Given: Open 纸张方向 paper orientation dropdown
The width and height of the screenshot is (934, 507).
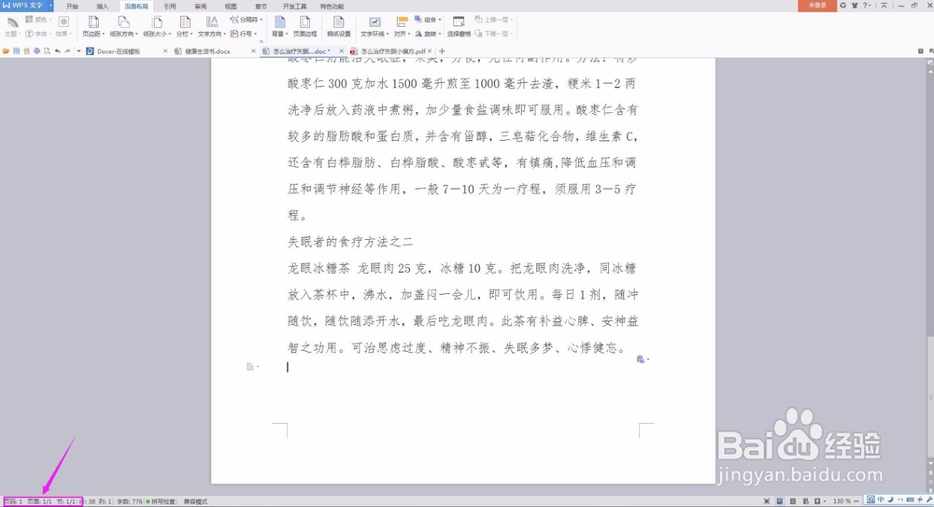Looking at the screenshot, I should click(123, 27).
